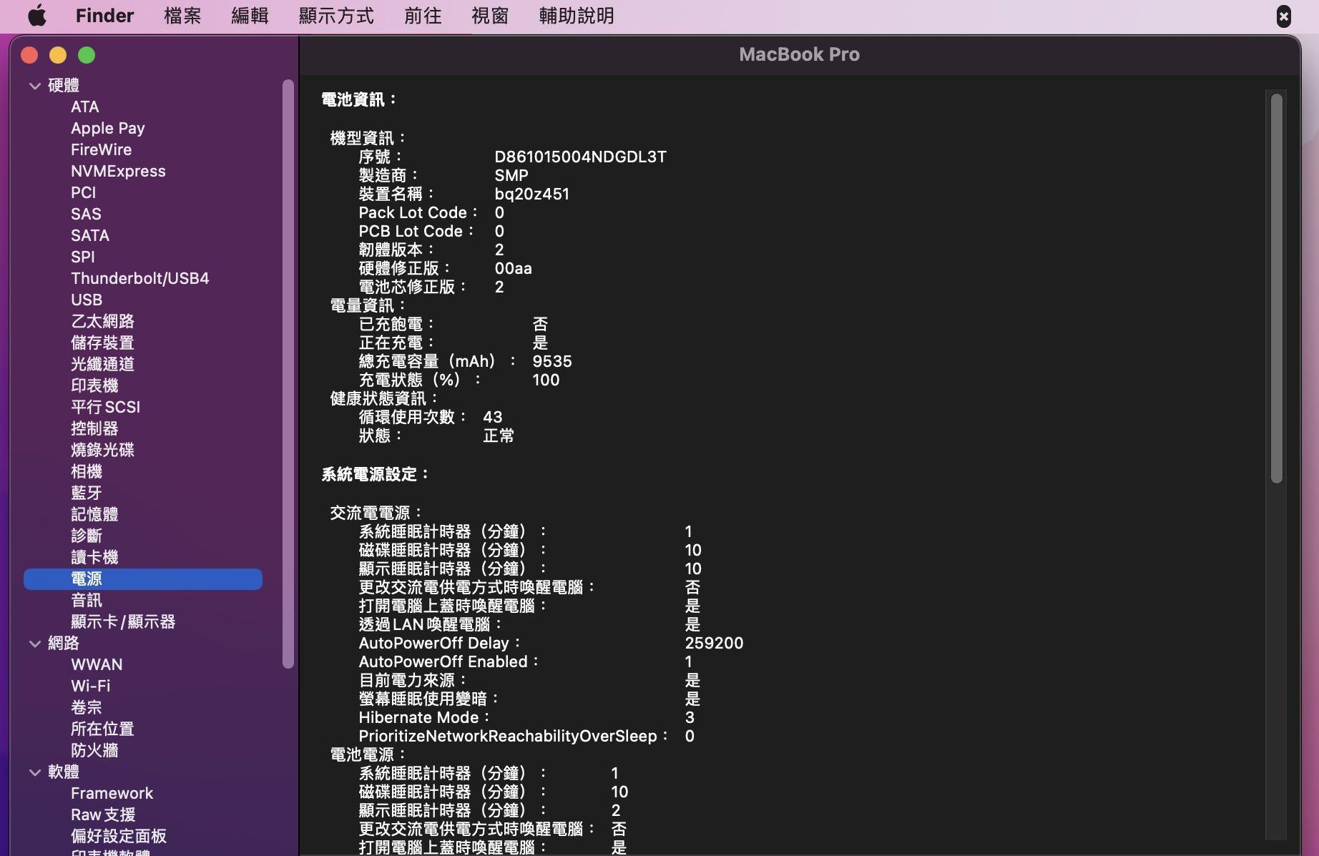The image size is (1319, 856).
Task: Click the detail pane vertical scrollbar
Action: tap(1277, 288)
